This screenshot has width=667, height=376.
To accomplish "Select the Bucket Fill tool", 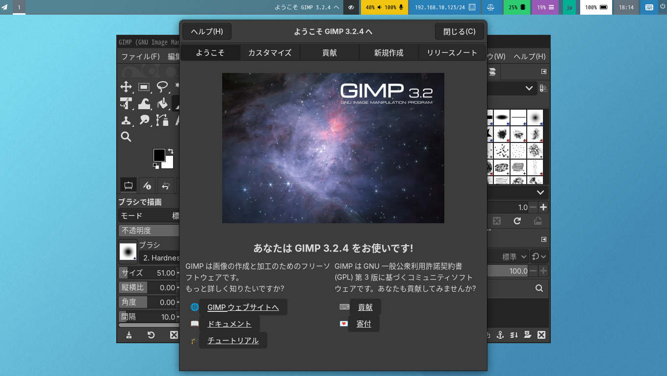I will [x=162, y=104].
